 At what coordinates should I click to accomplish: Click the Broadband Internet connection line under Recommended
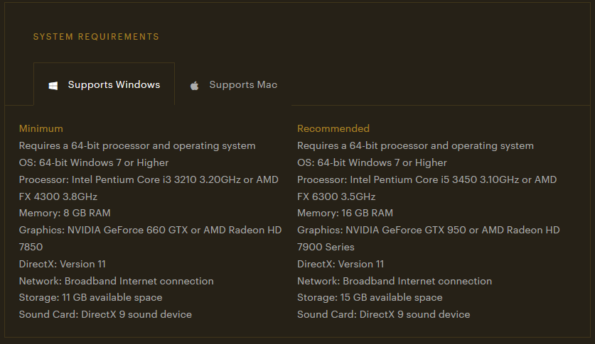point(395,281)
